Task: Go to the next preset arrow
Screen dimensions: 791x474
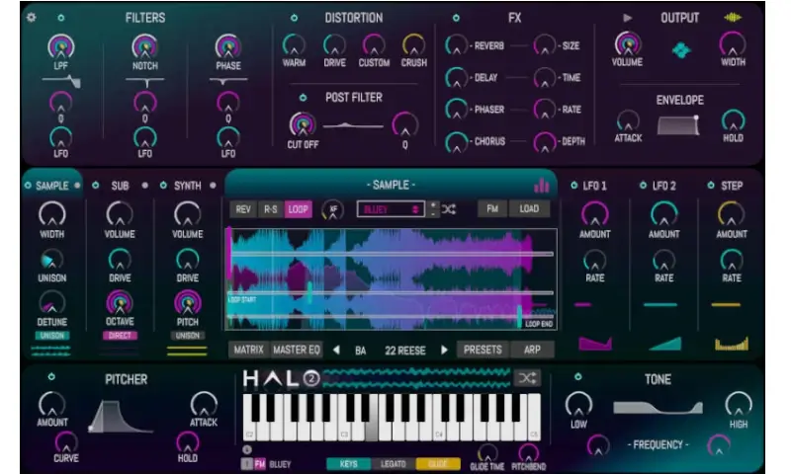Action: (x=445, y=350)
